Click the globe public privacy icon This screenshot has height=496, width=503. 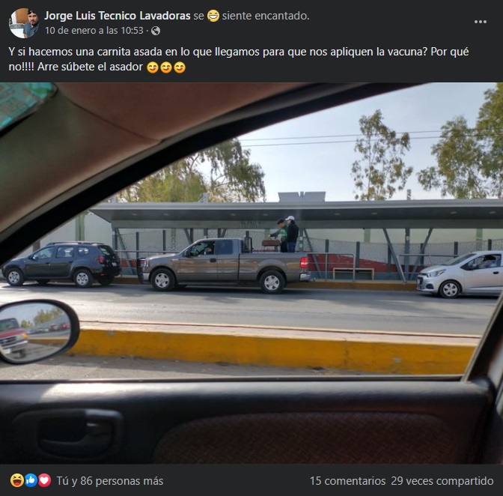156,31
